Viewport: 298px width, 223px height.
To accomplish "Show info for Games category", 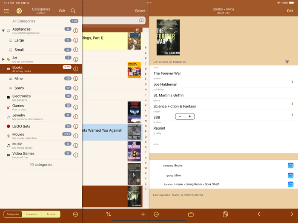I will (x=76, y=107).
